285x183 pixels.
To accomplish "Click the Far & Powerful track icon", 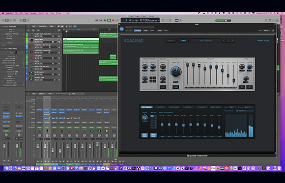I will pyautogui.click(x=31, y=73).
